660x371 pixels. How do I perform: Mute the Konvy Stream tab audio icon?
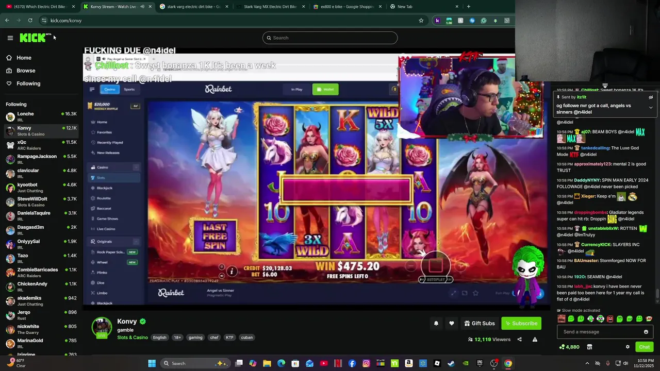(142, 7)
